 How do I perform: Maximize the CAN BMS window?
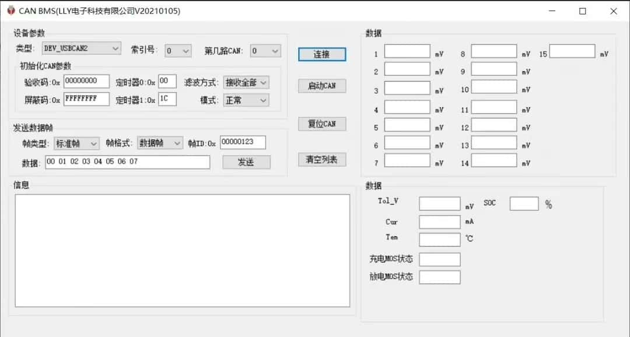click(x=583, y=11)
